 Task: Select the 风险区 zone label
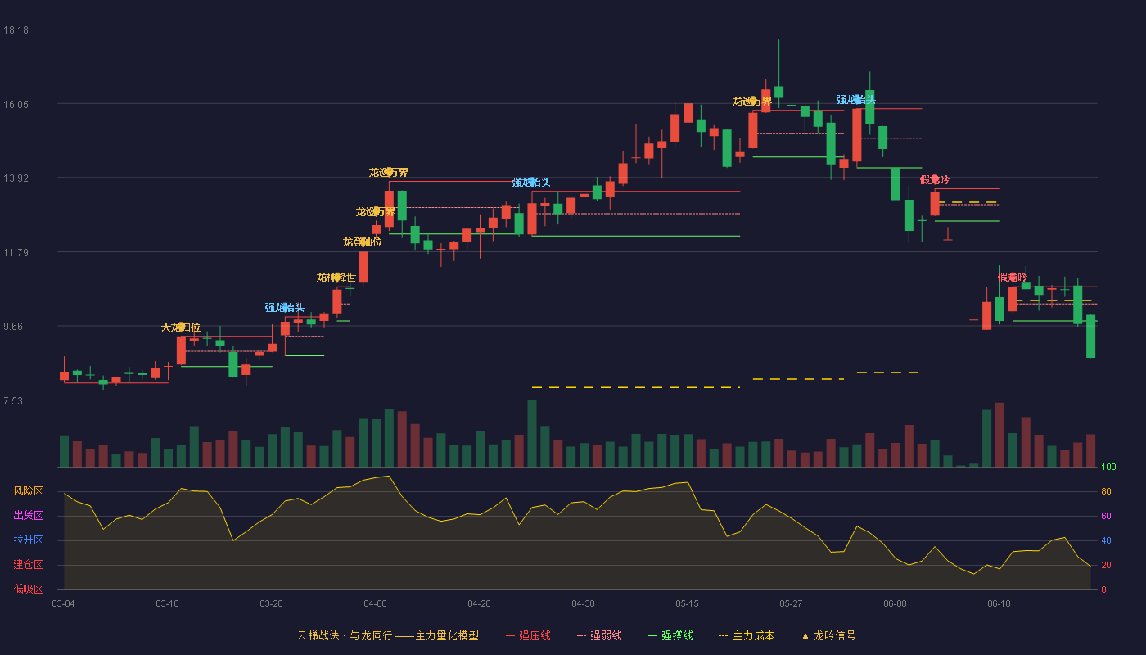tap(28, 491)
